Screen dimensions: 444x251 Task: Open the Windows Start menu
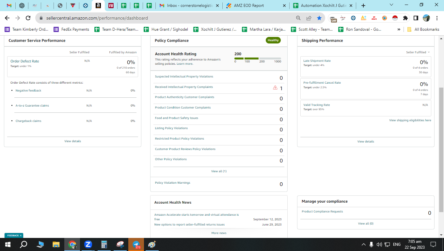8,244
